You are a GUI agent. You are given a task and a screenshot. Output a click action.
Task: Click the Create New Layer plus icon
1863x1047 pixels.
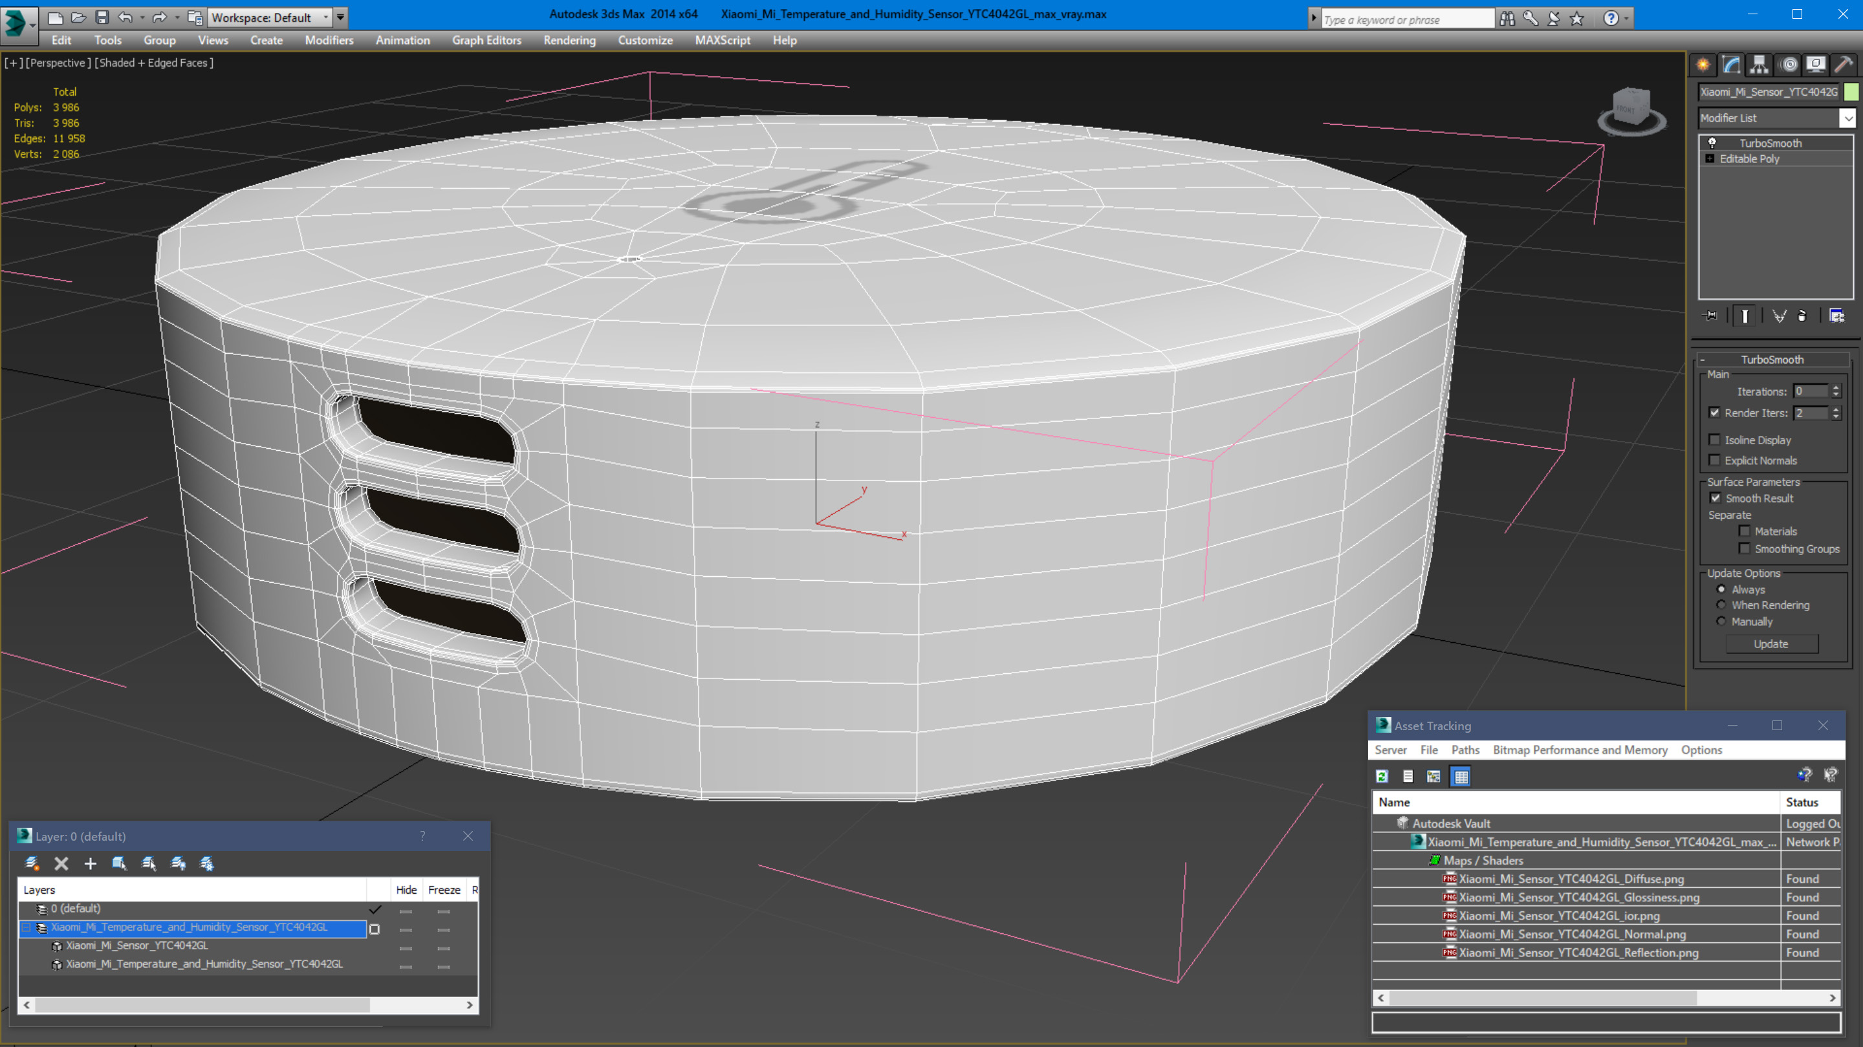[91, 863]
